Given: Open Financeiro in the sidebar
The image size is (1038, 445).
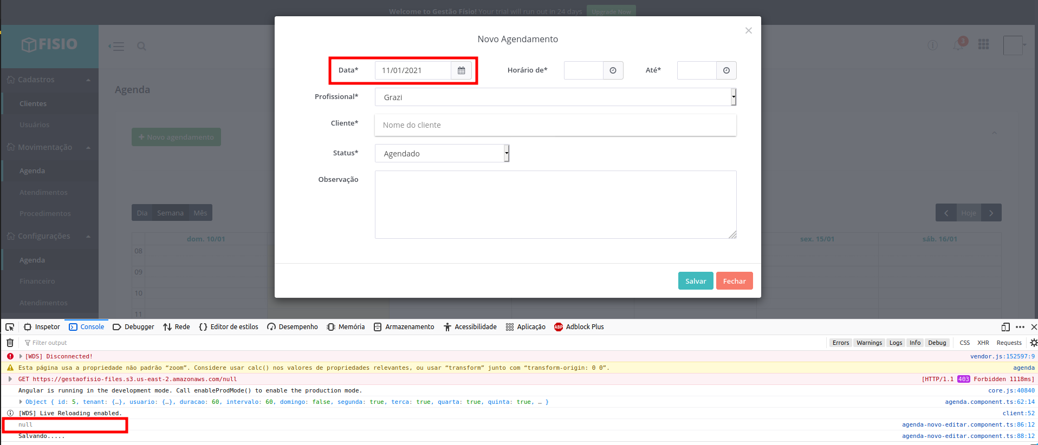Looking at the screenshot, I should pos(37,281).
